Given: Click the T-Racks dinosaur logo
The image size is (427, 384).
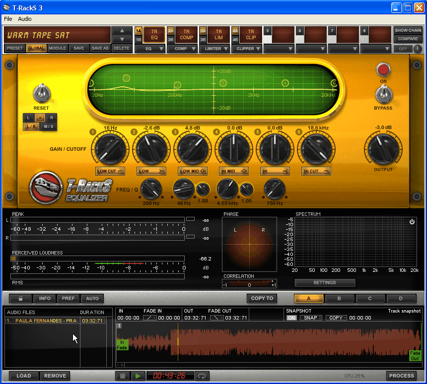Looking at the screenshot, I should point(46,188).
